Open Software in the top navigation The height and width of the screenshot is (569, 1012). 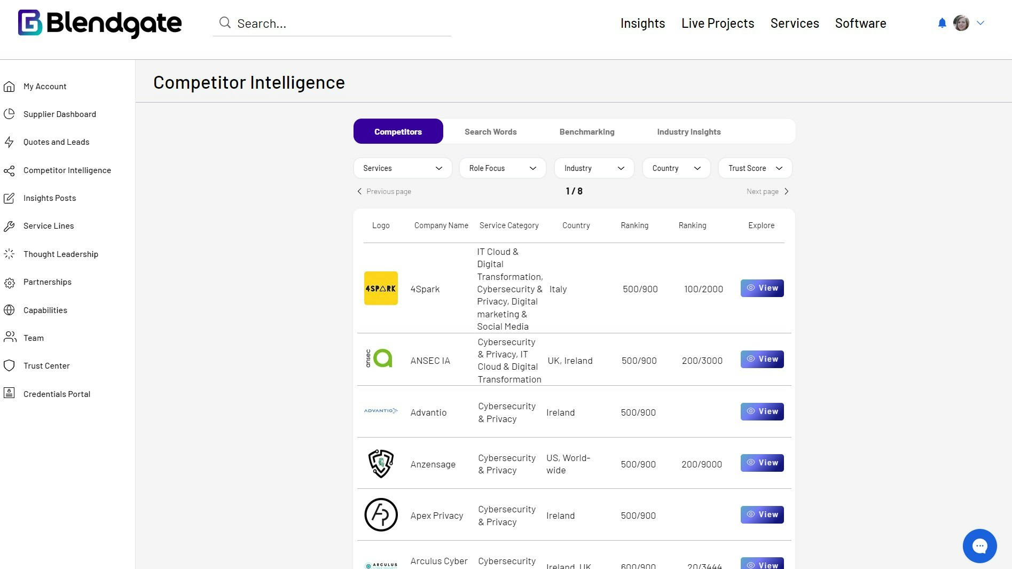pos(860,24)
